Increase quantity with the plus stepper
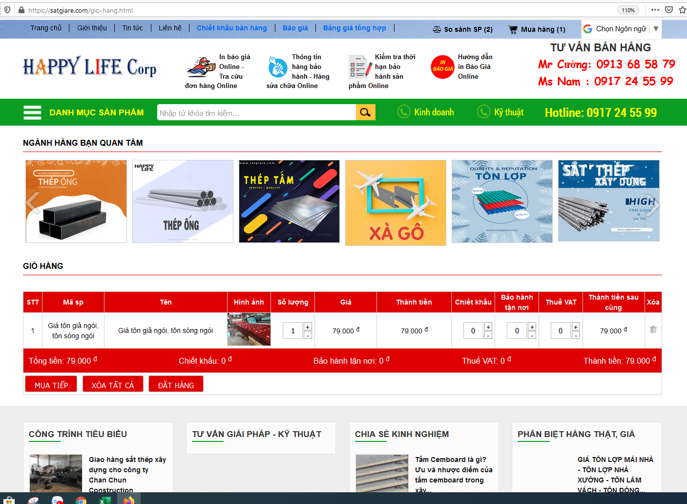This screenshot has height=504, width=687. 308,327
